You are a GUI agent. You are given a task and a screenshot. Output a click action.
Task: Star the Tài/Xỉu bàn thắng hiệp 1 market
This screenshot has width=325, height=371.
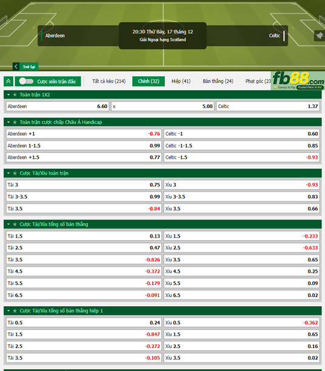click(x=15, y=311)
